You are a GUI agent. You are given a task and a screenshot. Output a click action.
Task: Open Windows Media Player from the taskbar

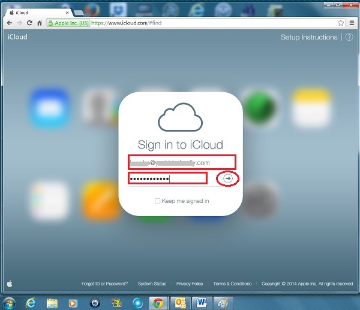(x=73, y=303)
